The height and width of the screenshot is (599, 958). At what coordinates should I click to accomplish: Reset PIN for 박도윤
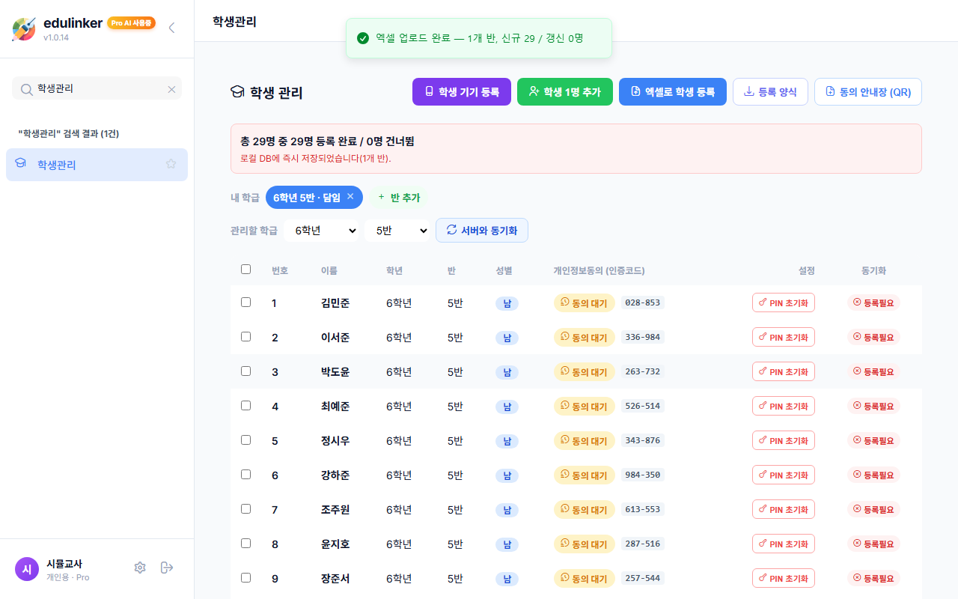click(x=784, y=371)
